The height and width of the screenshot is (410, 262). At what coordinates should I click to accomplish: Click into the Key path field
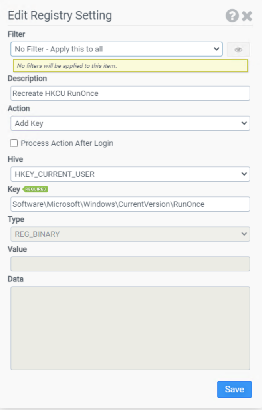coord(130,204)
